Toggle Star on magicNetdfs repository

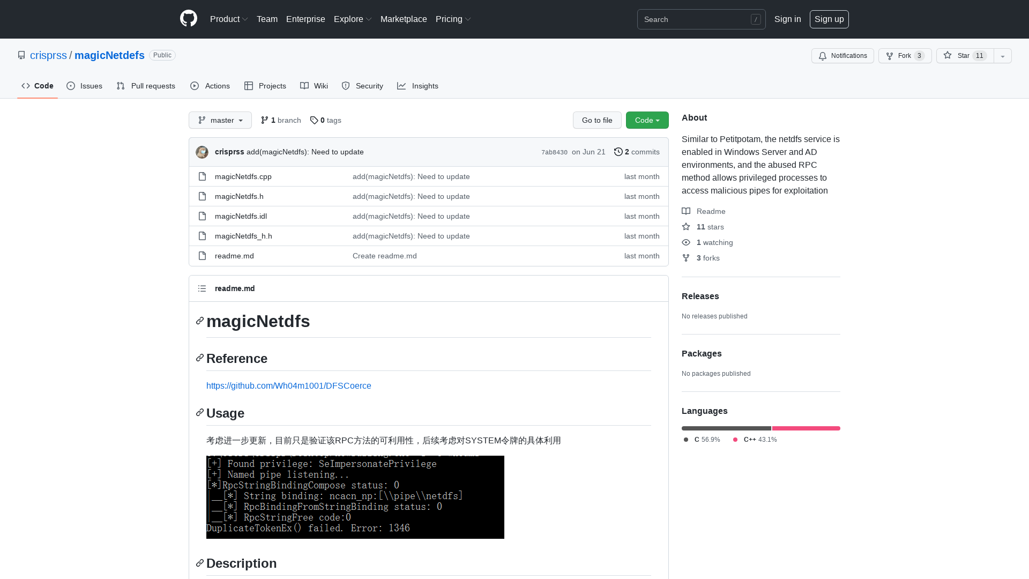(959, 56)
